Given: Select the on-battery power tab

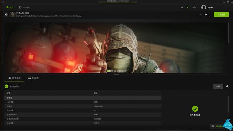Looking at the screenshot, I should [33, 78].
